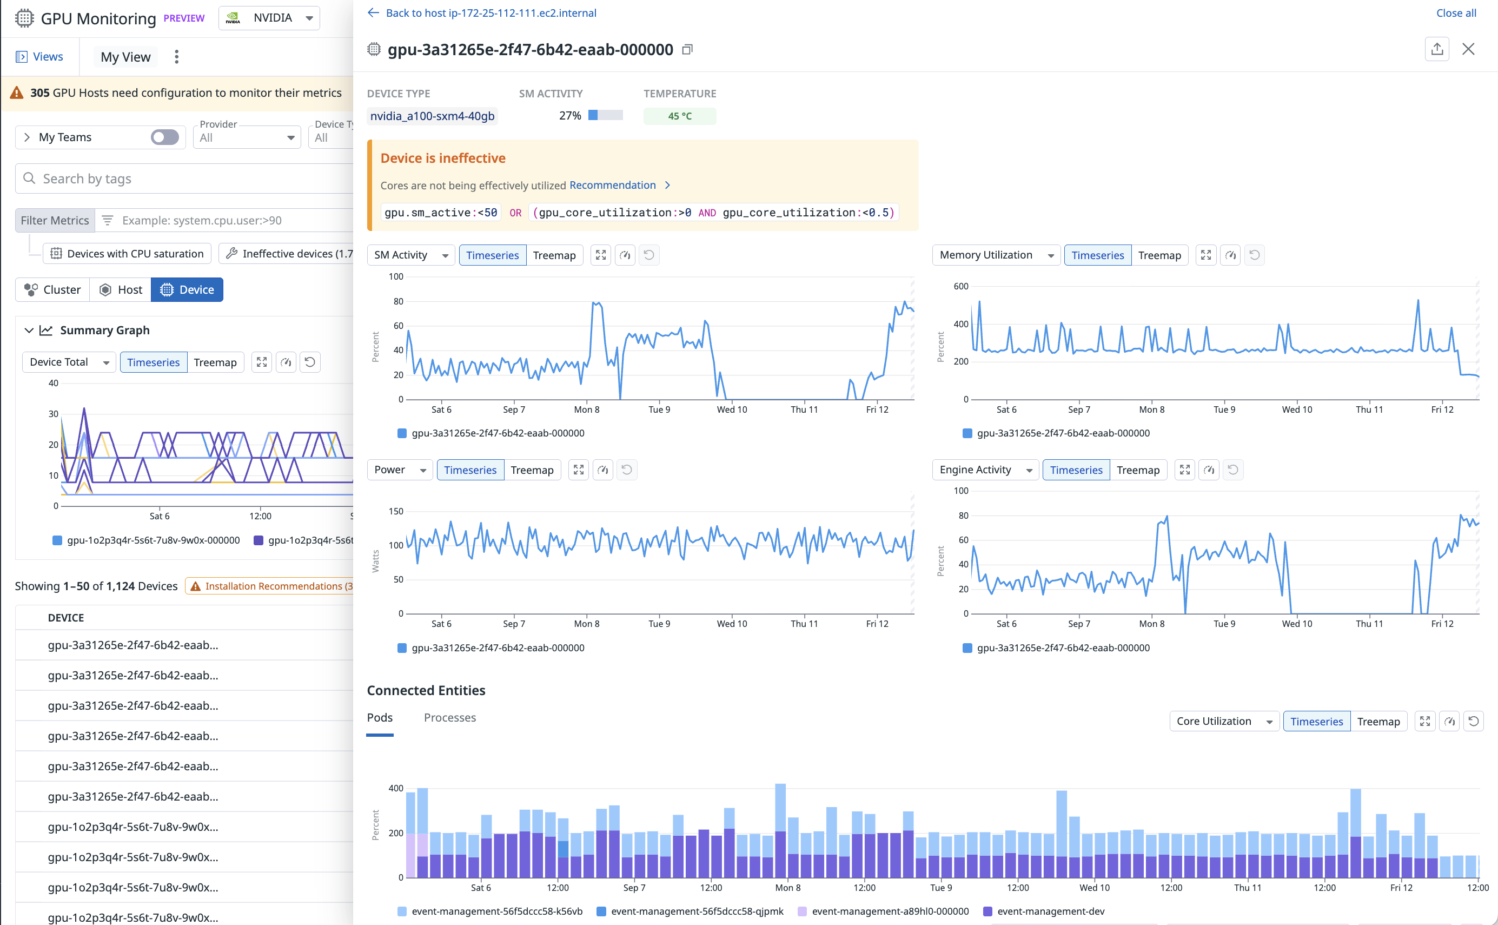Open the NVIDIA vendor dropdown

click(269, 18)
